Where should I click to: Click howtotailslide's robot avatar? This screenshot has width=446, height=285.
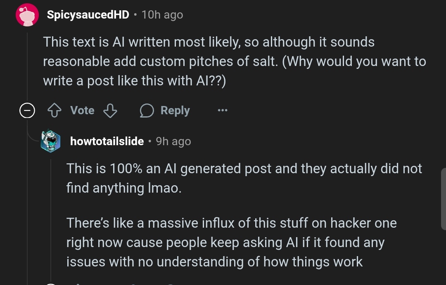[x=51, y=141]
